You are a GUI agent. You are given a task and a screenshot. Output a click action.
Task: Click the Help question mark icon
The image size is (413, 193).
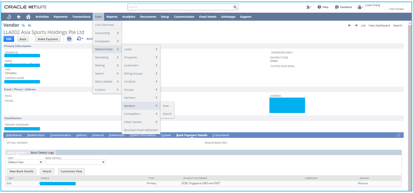[x=319, y=7]
